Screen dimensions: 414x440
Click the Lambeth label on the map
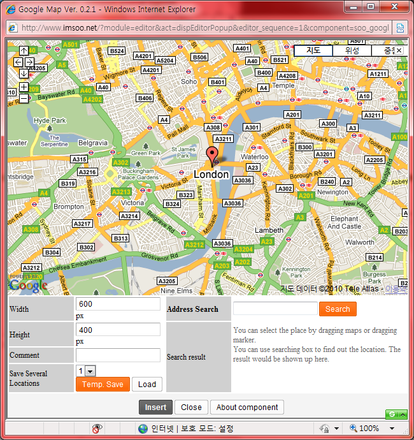click(x=269, y=230)
